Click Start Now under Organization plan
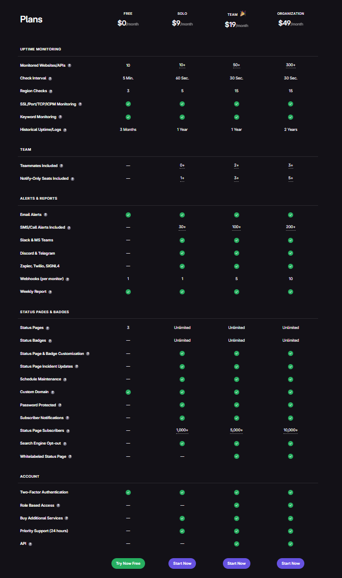 (291, 563)
